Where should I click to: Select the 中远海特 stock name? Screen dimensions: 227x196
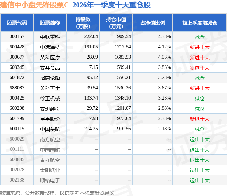[50, 47]
